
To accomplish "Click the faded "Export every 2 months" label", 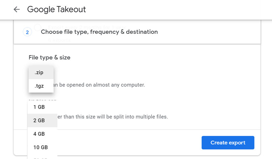I will click(x=83, y=27).
